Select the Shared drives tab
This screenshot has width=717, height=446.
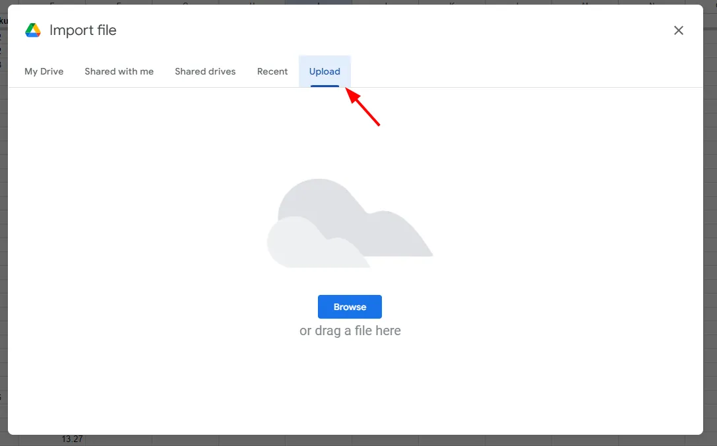tap(205, 71)
